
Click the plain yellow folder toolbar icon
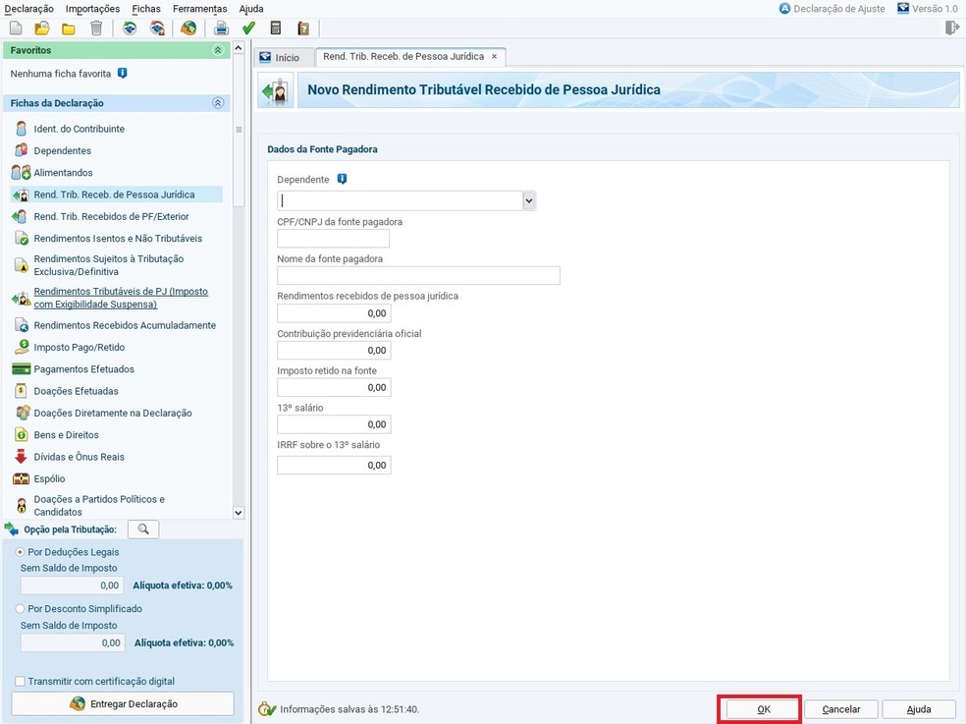tap(69, 28)
